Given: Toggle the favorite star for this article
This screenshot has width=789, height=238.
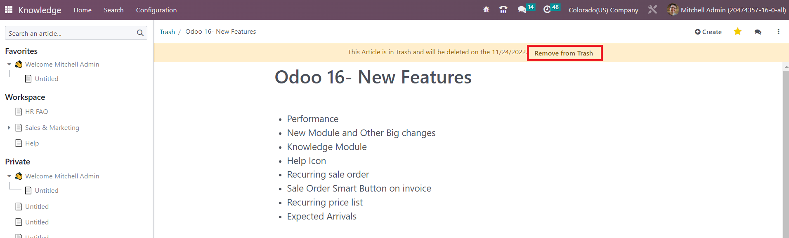Looking at the screenshot, I should click(737, 32).
